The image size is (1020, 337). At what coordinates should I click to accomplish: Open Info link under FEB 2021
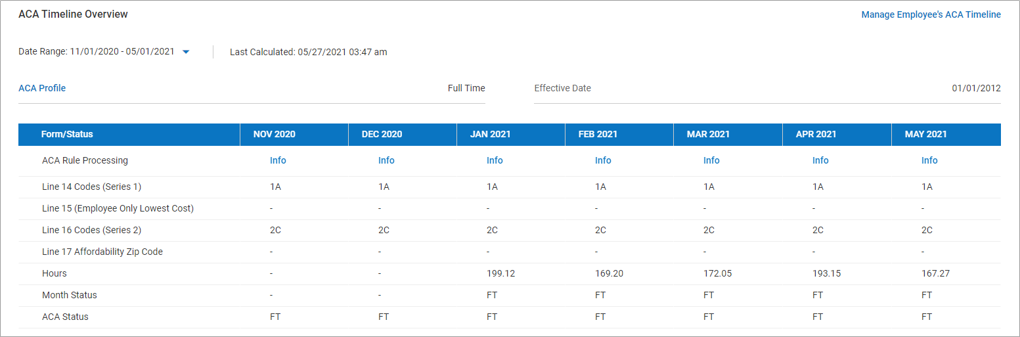tap(603, 160)
